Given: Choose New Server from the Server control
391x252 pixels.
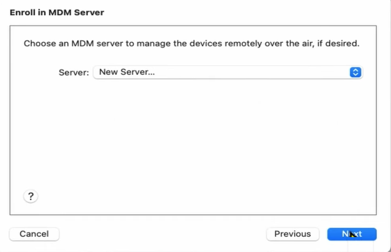Looking at the screenshot, I should [x=227, y=72].
